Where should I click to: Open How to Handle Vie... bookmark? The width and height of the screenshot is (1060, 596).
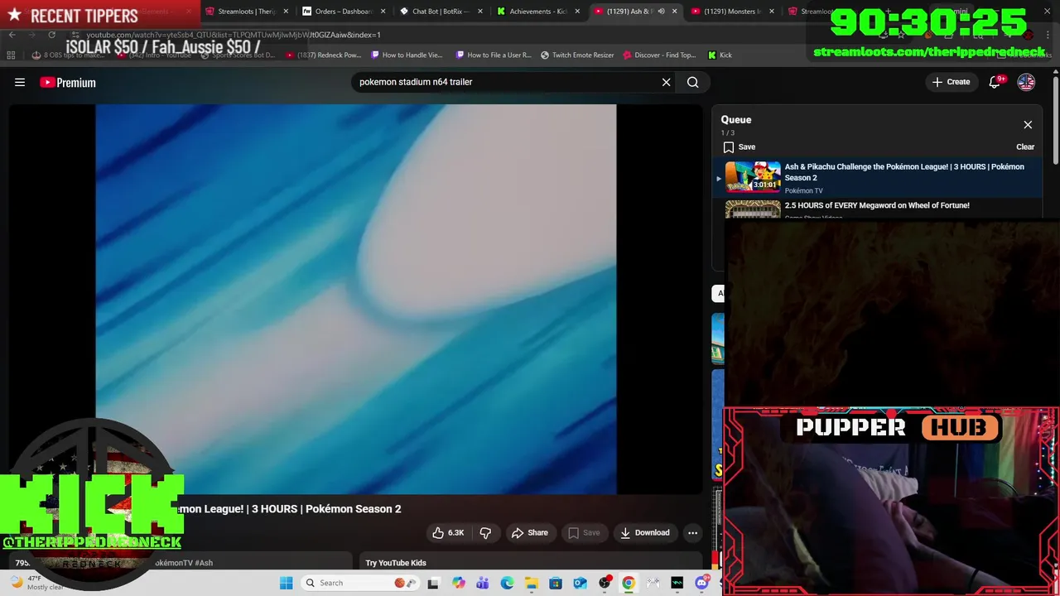pyautogui.click(x=407, y=55)
